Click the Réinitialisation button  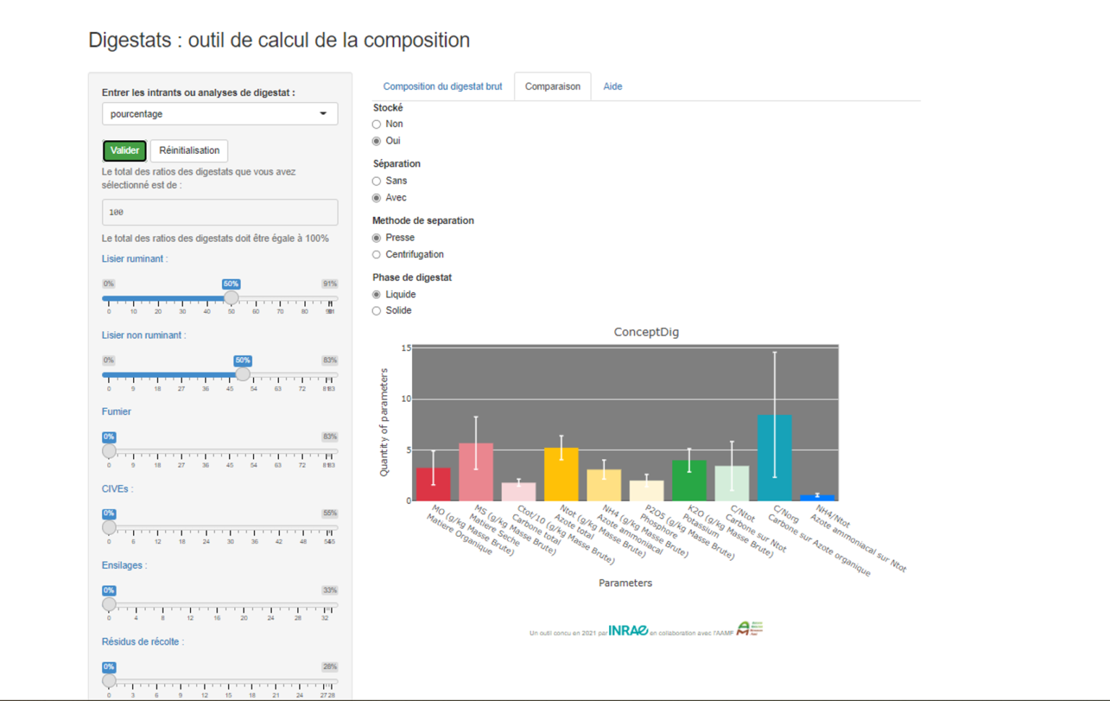pos(189,150)
